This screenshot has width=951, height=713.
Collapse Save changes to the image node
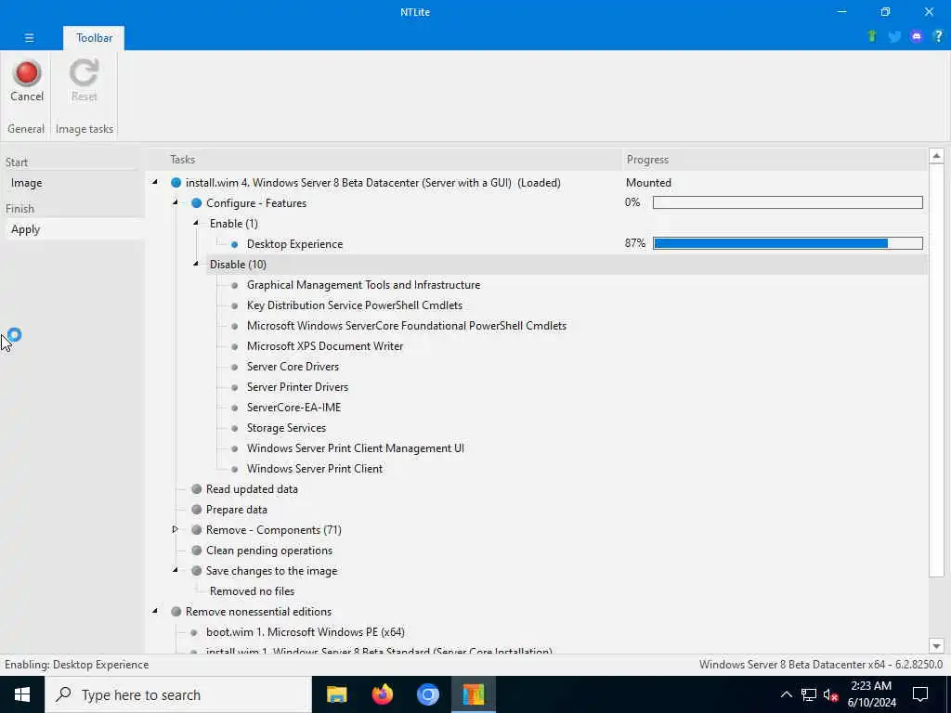[x=176, y=570]
